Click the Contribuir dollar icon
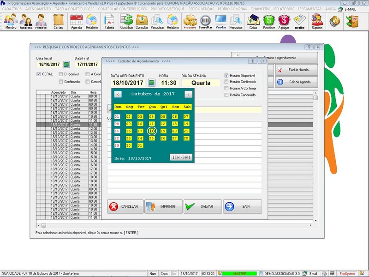The image size is (369, 277). (x=126, y=21)
